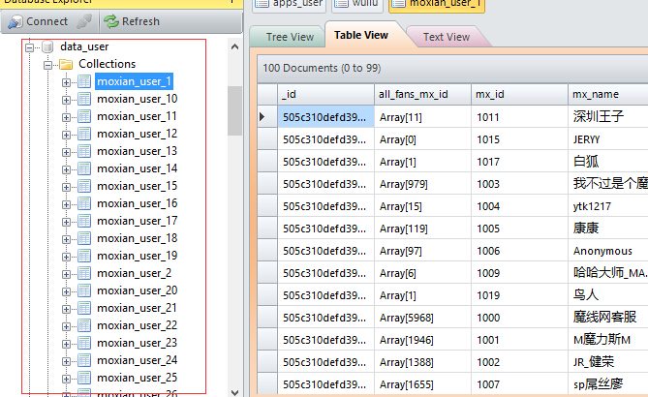
Task: Click the moxian_user_21 table icon
Action: point(84,308)
